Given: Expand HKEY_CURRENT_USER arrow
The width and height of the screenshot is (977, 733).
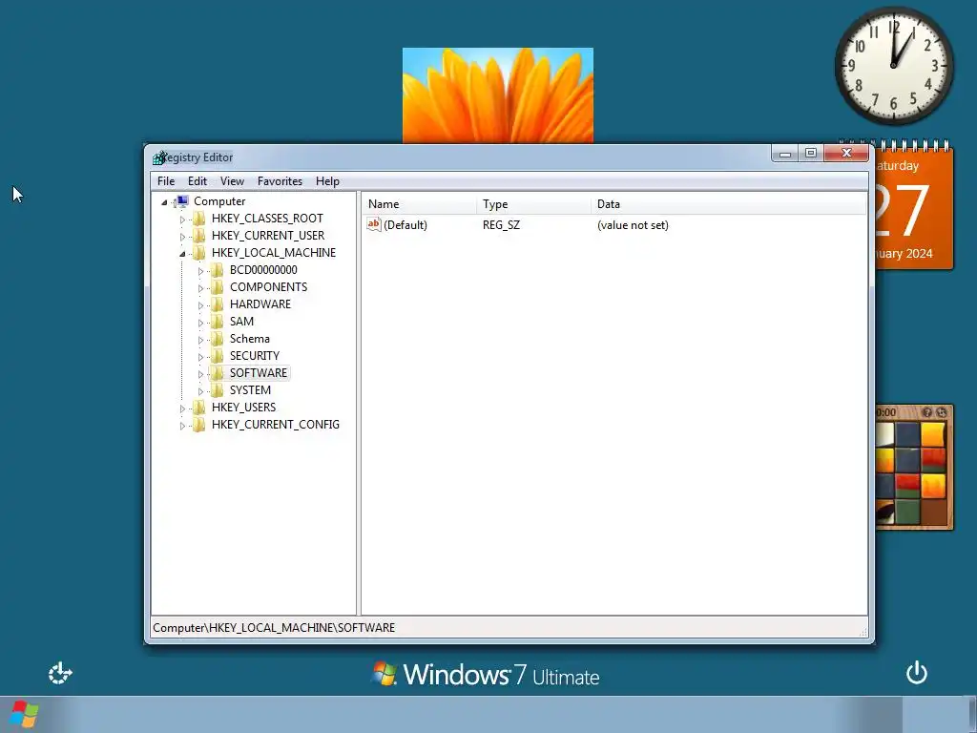Looking at the screenshot, I should tap(182, 237).
